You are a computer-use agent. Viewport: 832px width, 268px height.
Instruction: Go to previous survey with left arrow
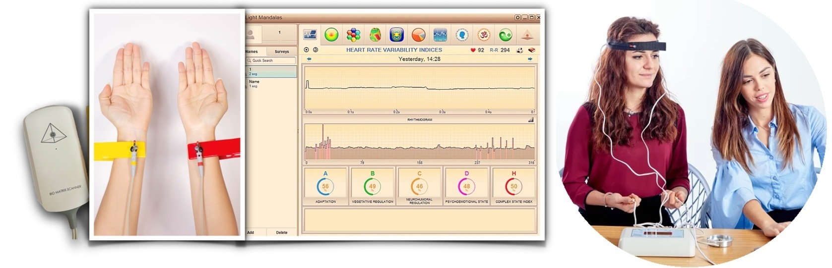(x=309, y=59)
